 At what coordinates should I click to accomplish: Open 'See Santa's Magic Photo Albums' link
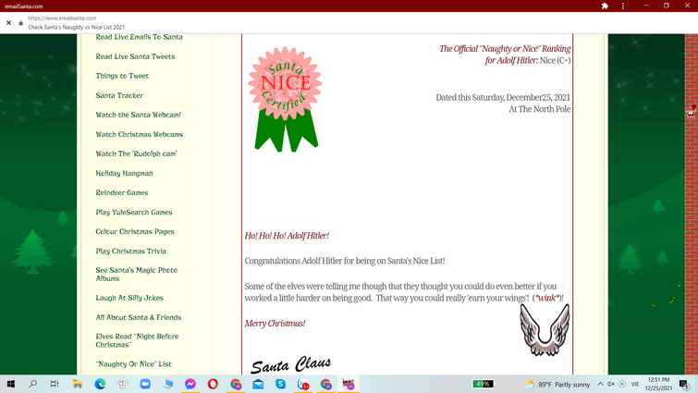coord(136,274)
